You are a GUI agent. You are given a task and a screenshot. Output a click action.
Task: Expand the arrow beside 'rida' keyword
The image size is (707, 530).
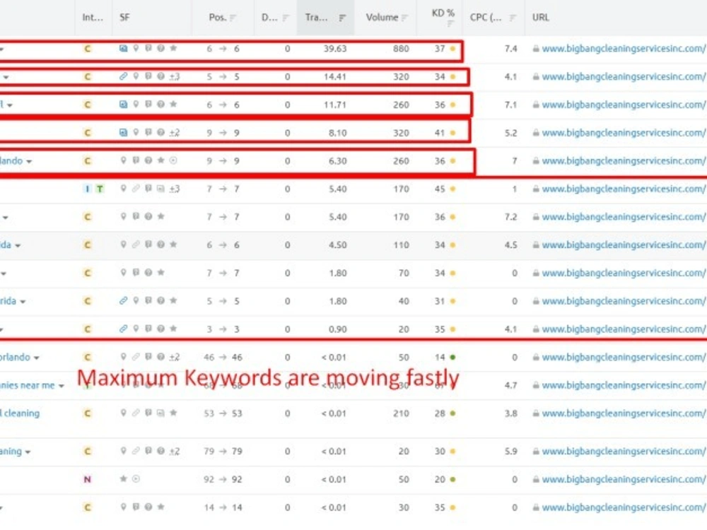click(x=23, y=302)
